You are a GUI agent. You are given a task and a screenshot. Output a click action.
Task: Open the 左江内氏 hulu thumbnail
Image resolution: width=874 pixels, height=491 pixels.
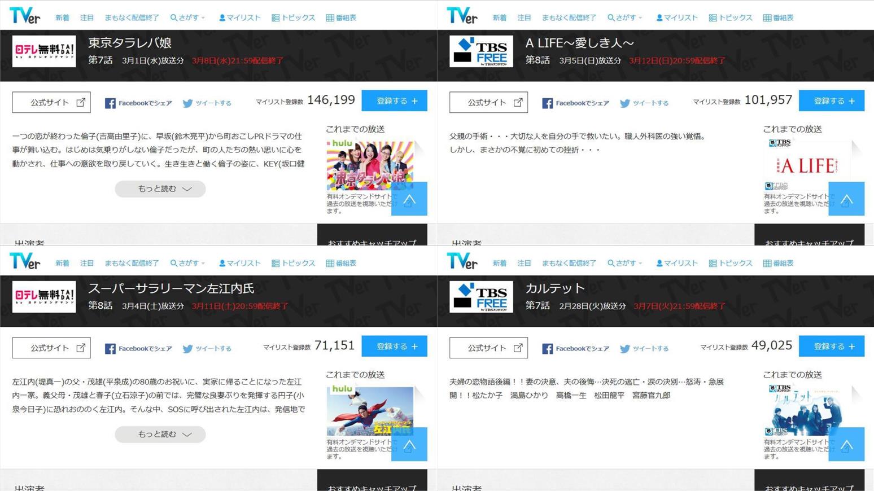coord(370,410)
